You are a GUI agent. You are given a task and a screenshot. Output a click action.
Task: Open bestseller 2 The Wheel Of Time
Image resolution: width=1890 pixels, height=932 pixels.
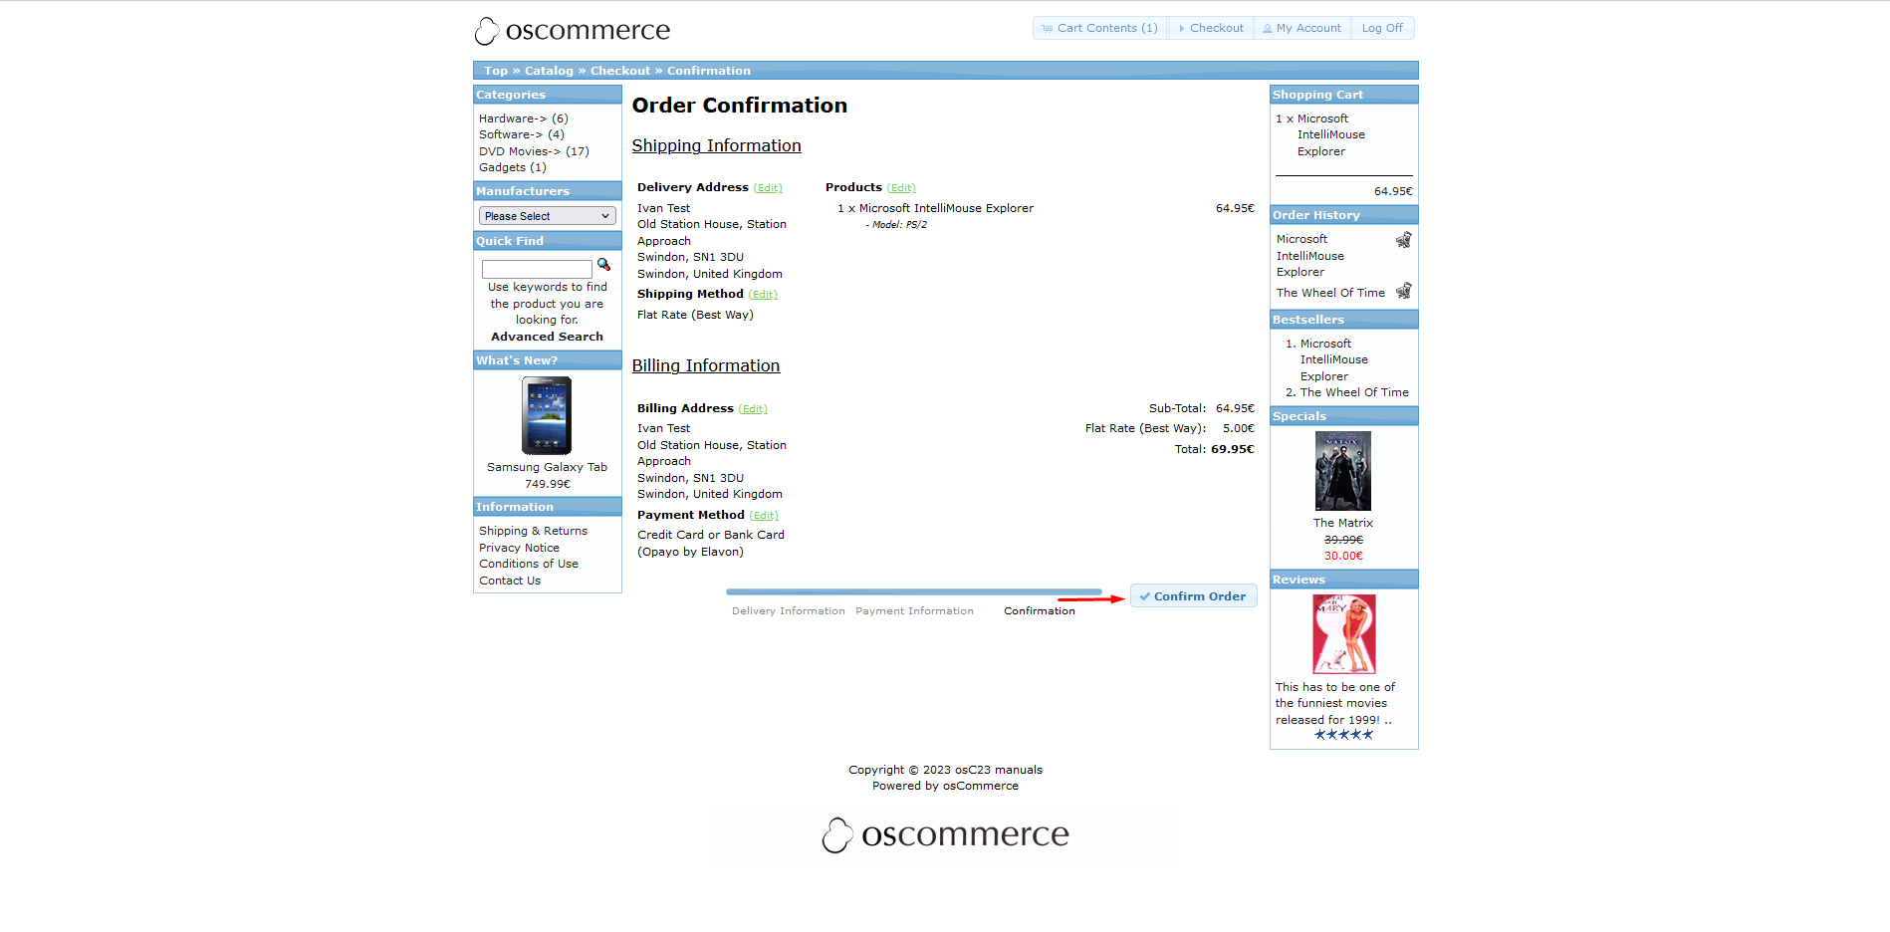(x=1354, y=392)
